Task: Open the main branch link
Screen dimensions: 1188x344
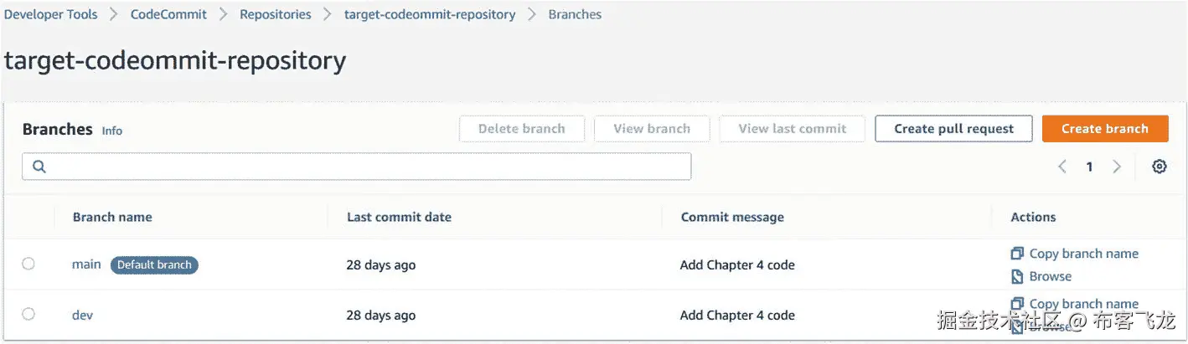Action: click(86, 264)
